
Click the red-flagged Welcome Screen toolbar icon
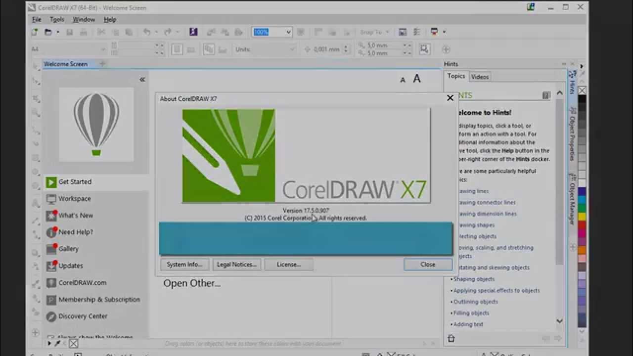click(434, 32)
